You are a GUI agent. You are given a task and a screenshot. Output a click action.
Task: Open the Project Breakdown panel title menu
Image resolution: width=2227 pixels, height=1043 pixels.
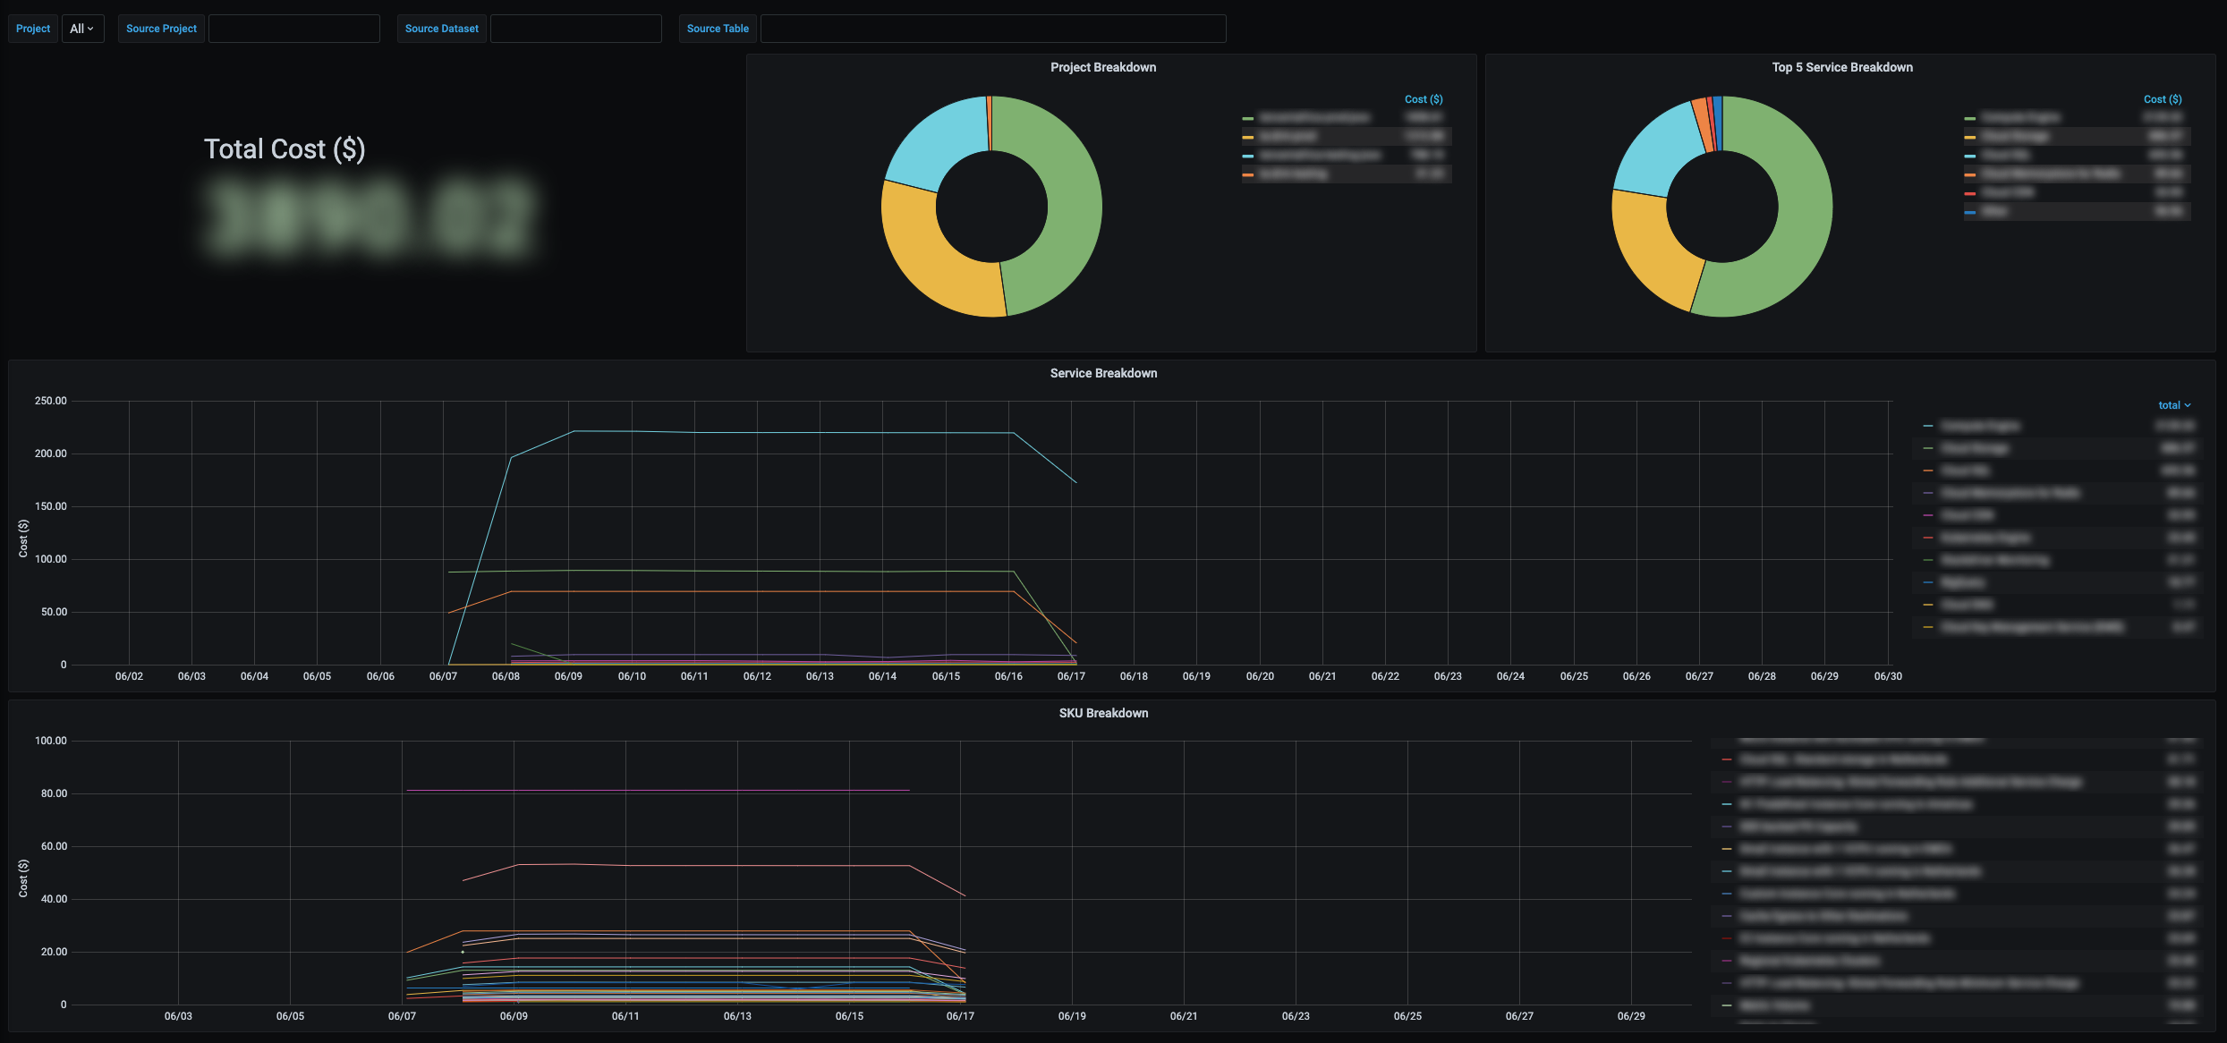click(x=1102, y=67)
